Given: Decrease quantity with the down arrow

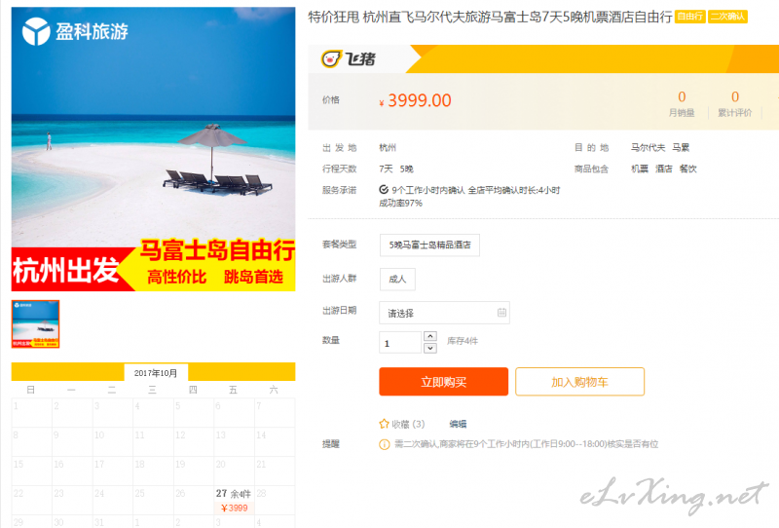Looking at the screenshot, I should (x=430, y=348).
